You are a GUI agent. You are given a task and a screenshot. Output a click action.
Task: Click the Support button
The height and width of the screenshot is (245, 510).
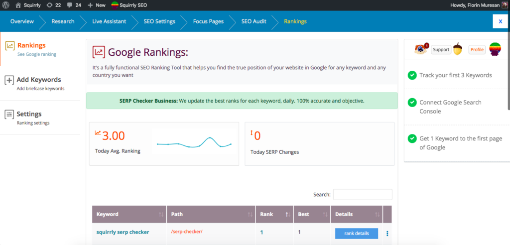441,50
